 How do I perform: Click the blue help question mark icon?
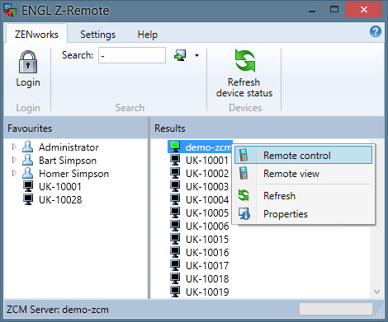pos(376,31)
